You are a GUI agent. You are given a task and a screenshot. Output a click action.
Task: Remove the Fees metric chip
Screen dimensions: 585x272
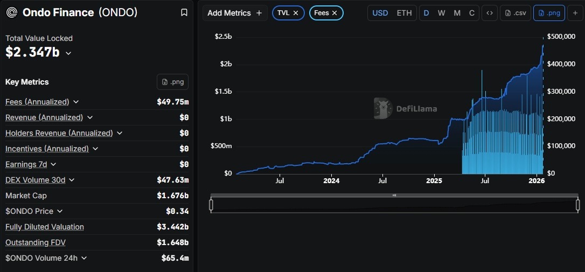[x=335, y=13]
